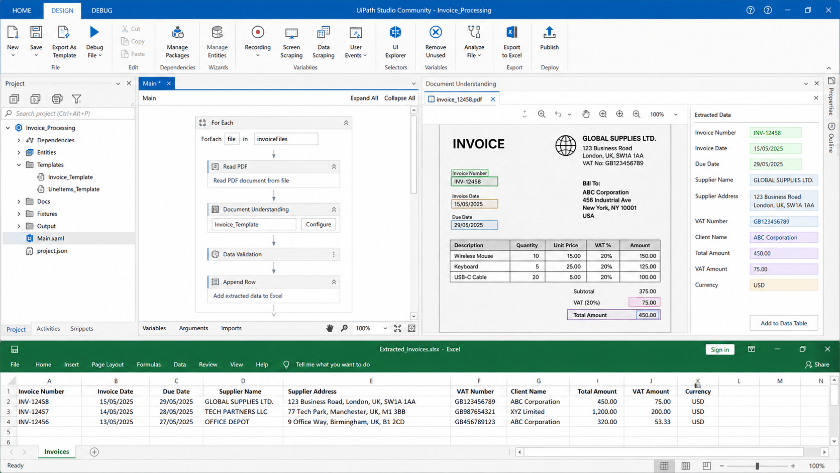Click fit to screen icon in designer footer

point(397,328)
